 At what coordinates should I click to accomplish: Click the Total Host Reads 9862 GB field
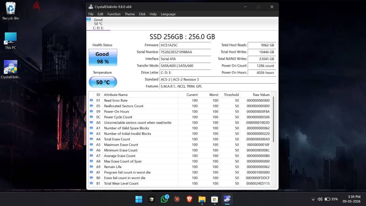(x=262, y=45)
